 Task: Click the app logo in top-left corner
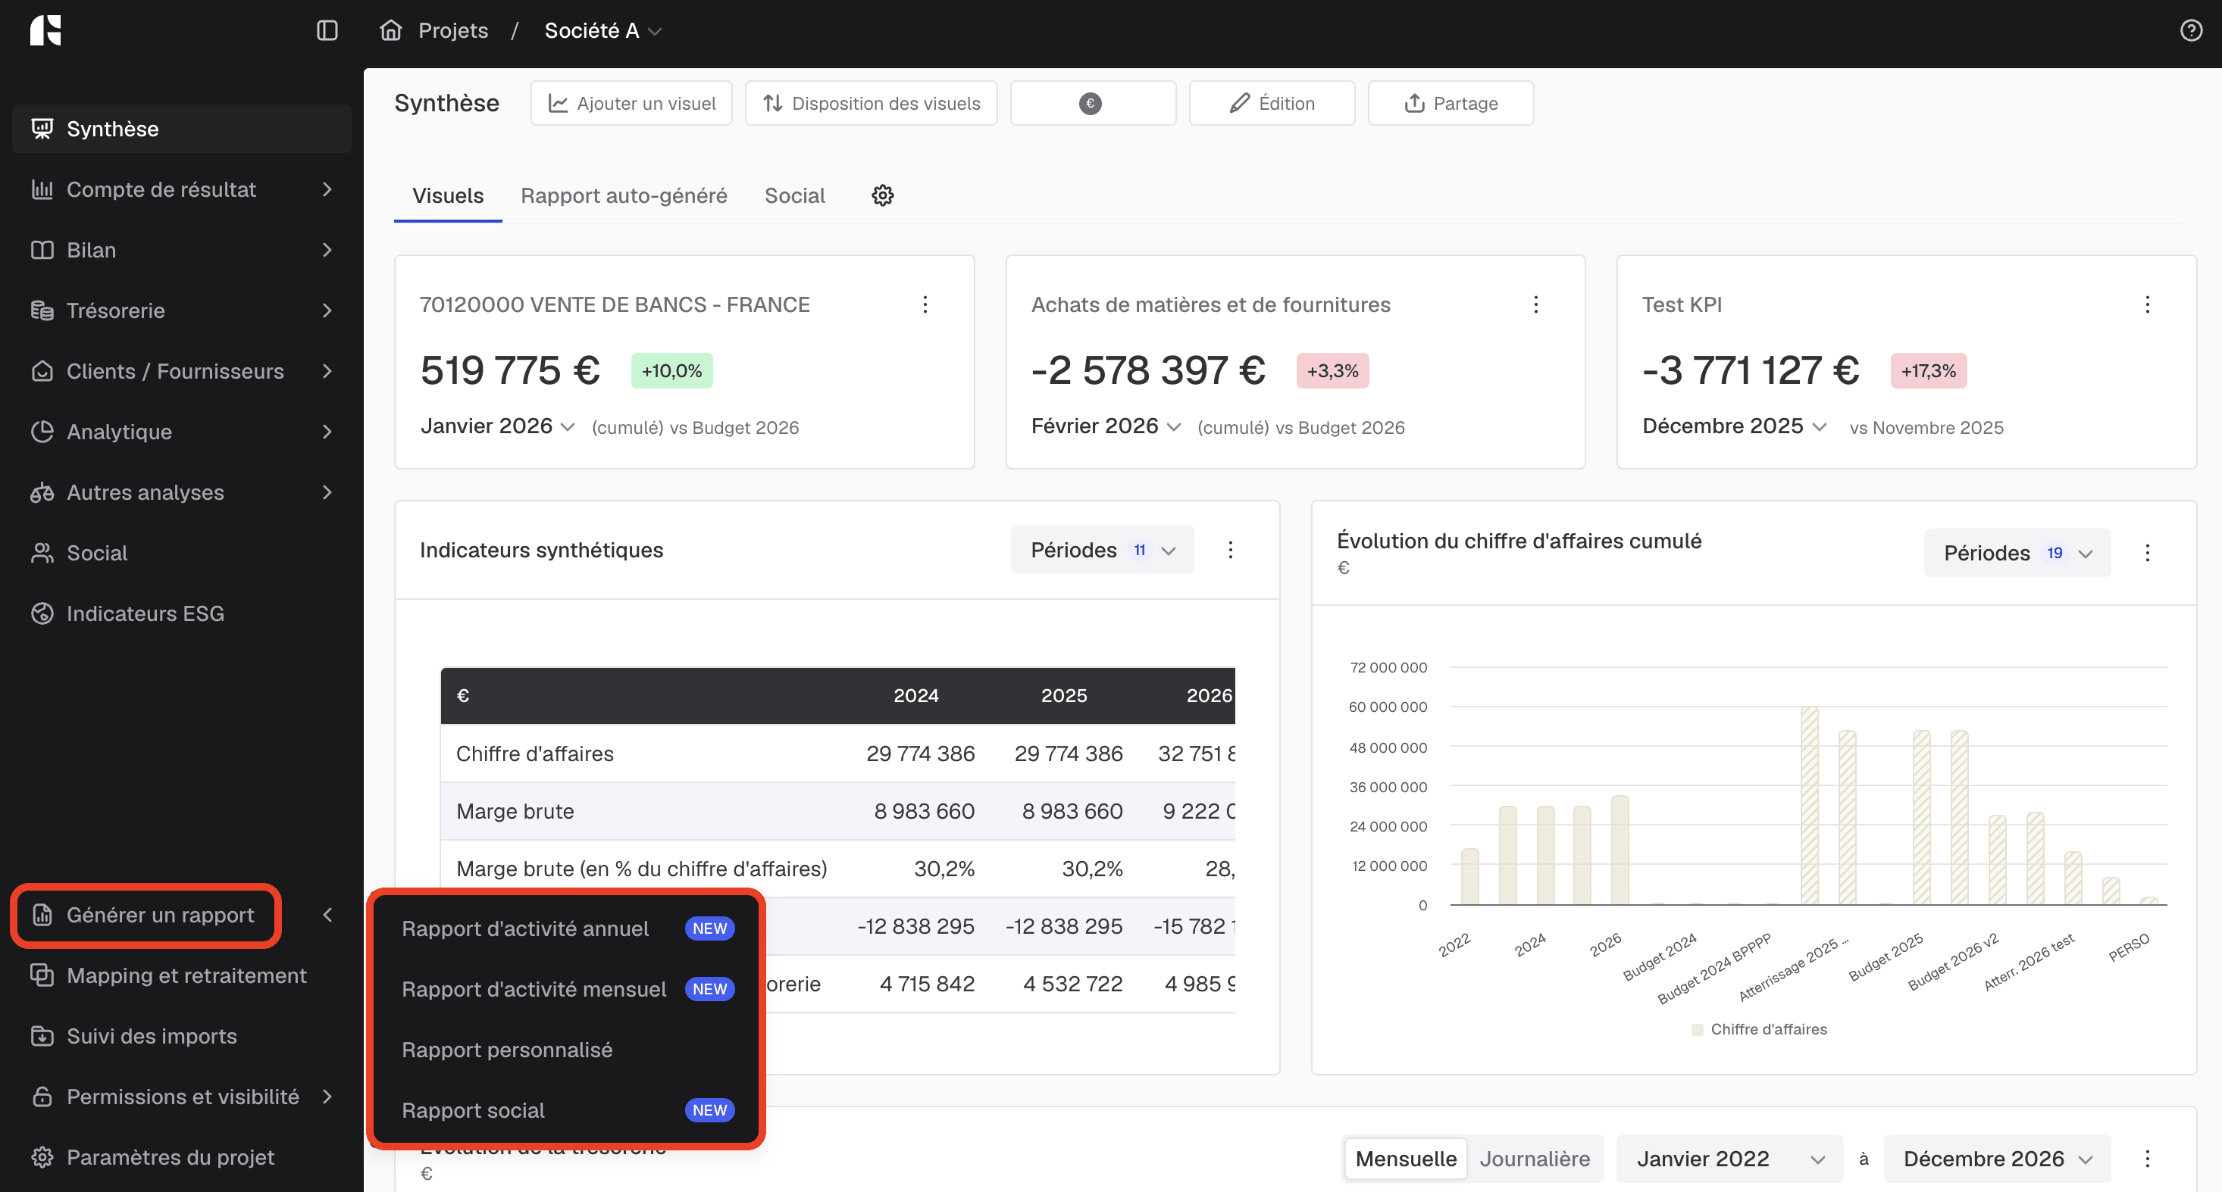click(45, 30)
